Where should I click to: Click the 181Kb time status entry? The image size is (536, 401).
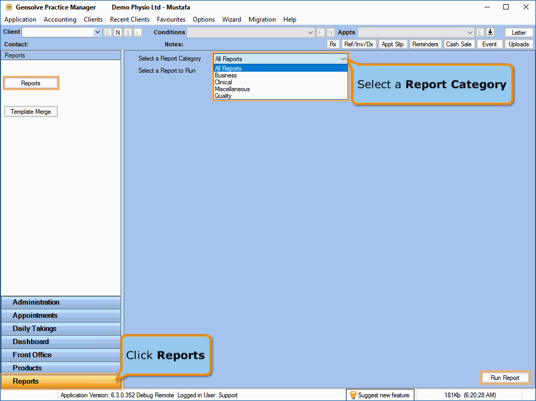point(470,395)
